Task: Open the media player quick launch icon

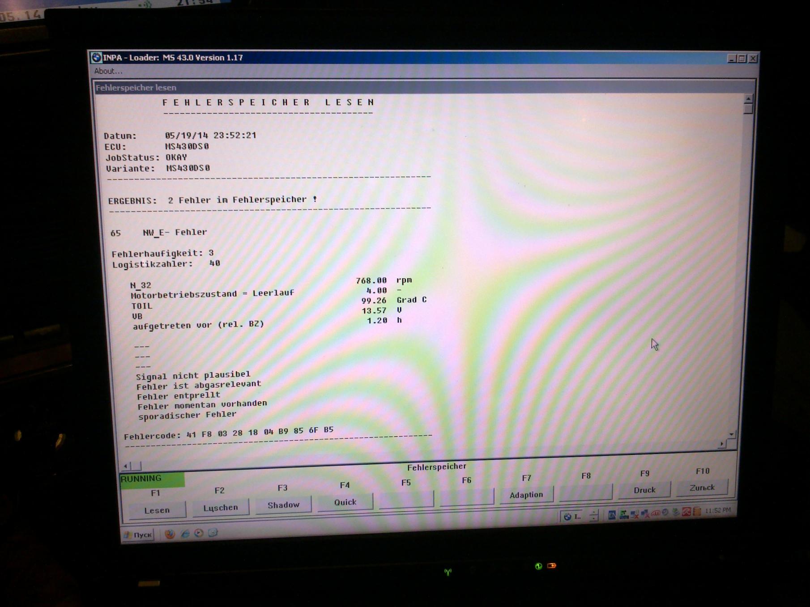Action: click(x=199, y=533)
